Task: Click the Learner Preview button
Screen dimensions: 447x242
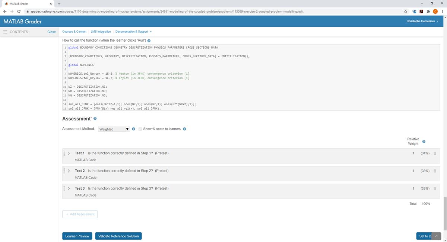Action: point(77,236)
